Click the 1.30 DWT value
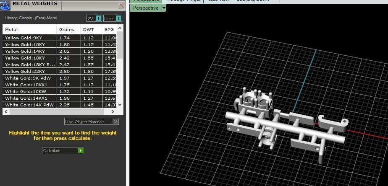The height and width of the screenshot is (186, 388). pyautogui.click(x=88, y=51)
